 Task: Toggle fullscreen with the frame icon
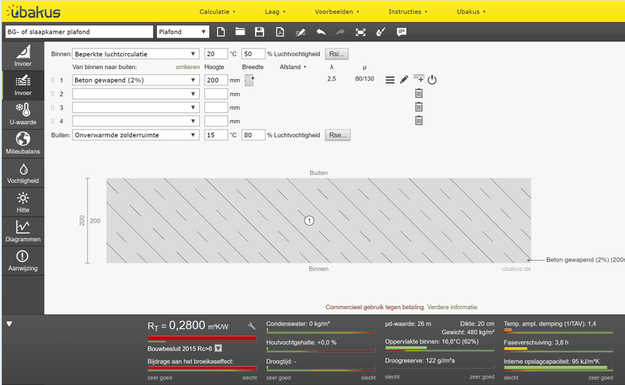pyautogui.click(x=360, y=32)
